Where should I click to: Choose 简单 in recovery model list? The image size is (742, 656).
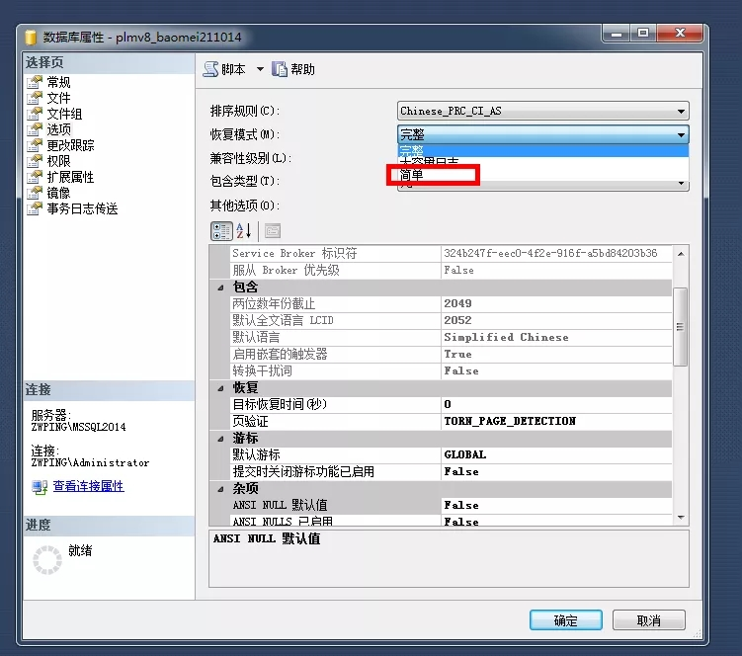click(x=412, y=176)
